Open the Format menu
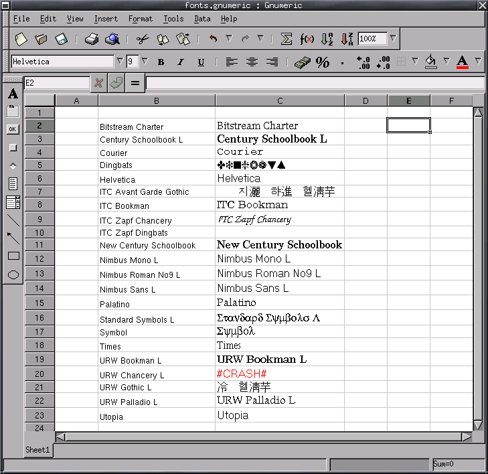Screen dimensions: 488x474 (x=141, y=19)
